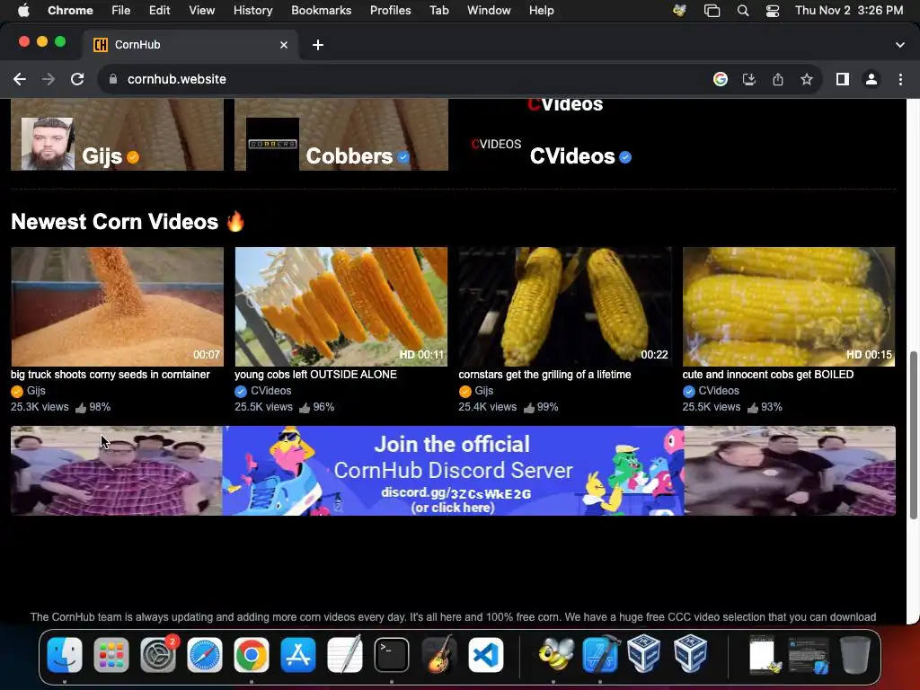Click the install app icon in toolbar
The width and height of the screenshot is (920, 690).
749,79
